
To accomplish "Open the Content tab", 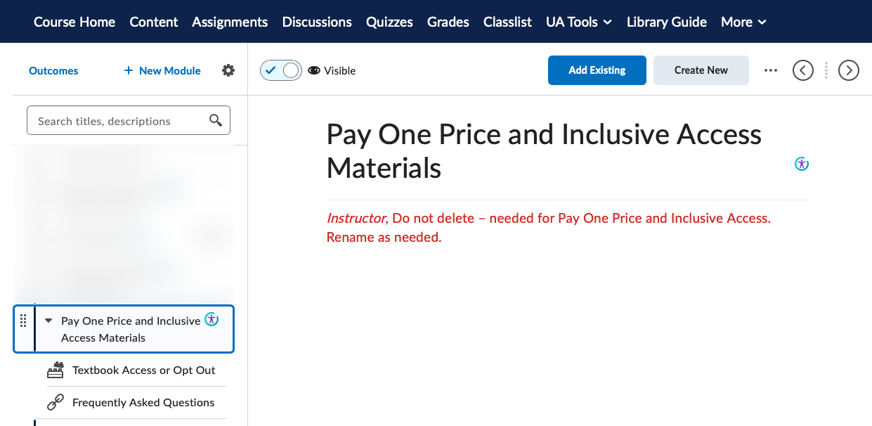I will pyautogui.click(x=154, y=22).
